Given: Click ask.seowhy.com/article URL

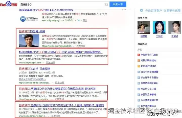Looking at the screenshot, I should [x=34, y=99].
